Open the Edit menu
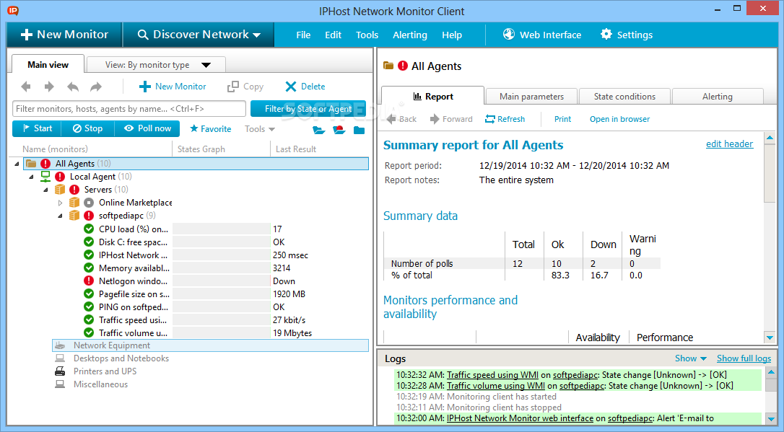Image resolution: width=784 pixels, height=432 pixels. coord(333,35)
